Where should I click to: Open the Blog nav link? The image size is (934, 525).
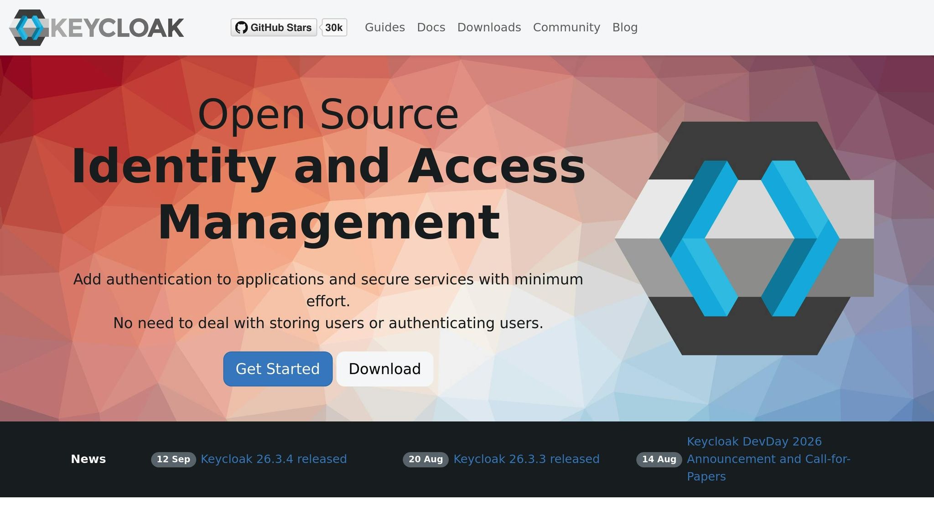point(625,27)
